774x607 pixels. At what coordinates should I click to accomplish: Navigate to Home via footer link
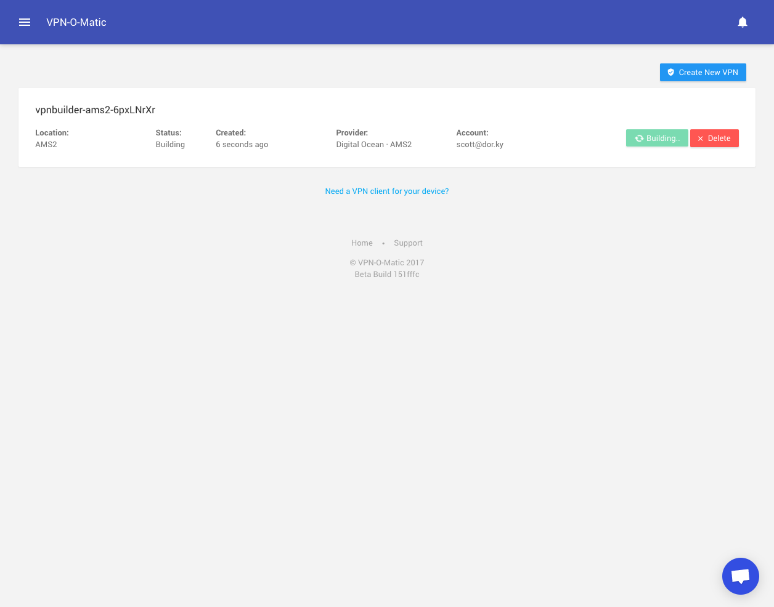[x=362, y=243]
